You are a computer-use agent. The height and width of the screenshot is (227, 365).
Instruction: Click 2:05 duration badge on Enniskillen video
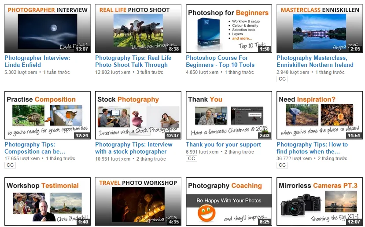tap(355, 49)
